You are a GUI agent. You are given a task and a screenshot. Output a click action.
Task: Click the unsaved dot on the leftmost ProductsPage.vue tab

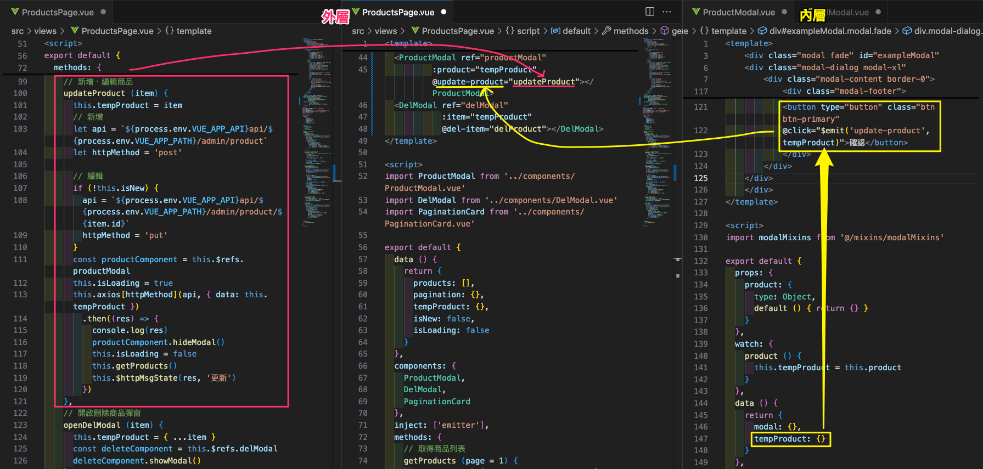103,12
